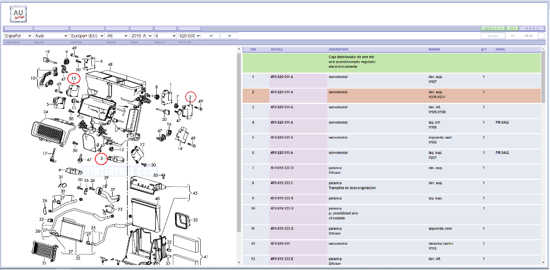The width and height of the screenshot is (550, 270).
Task: Click part label 16 in the diagram
Action: click(x=169, y=124)
